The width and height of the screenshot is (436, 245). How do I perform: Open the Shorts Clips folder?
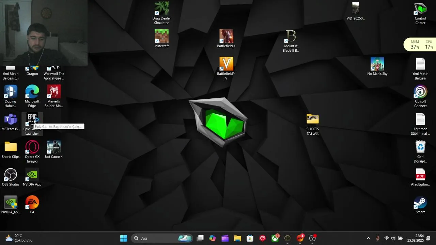coord(11,150)
